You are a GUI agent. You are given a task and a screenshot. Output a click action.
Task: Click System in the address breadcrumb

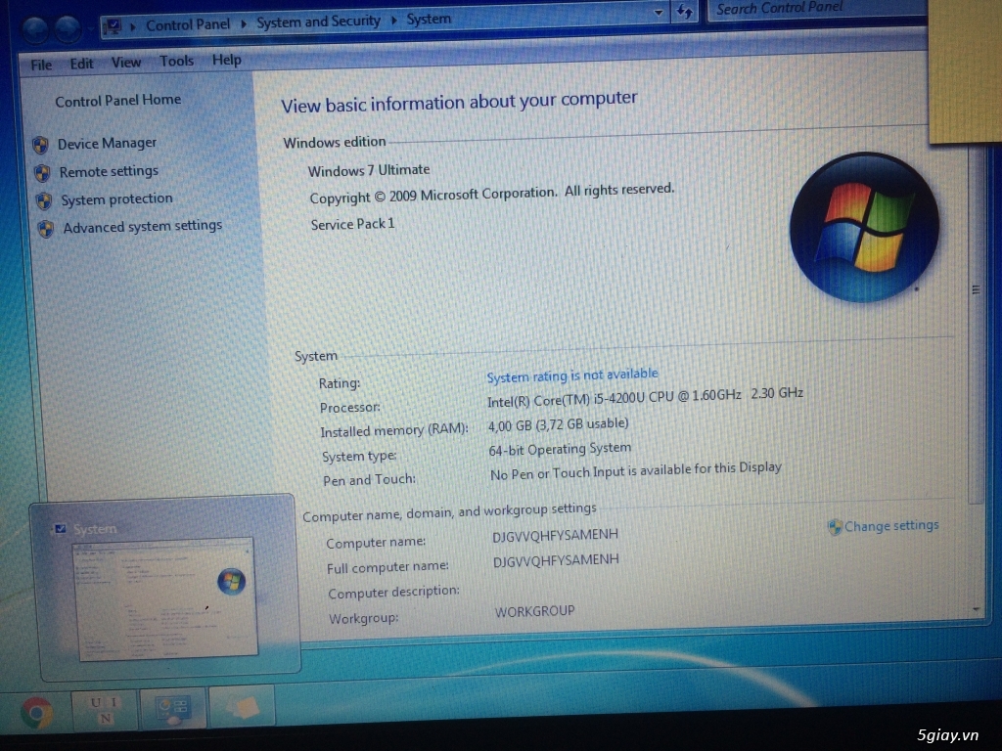coord(429,20)
